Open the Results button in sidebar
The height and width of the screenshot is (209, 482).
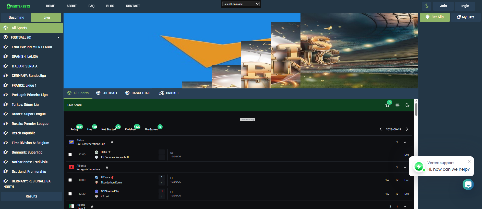(32, 196)
